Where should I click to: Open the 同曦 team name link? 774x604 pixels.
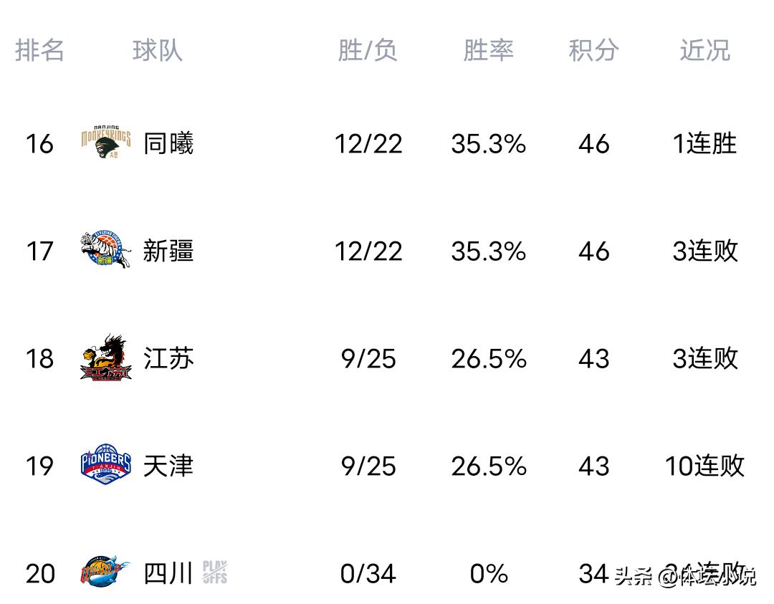[x=168, y=144]
